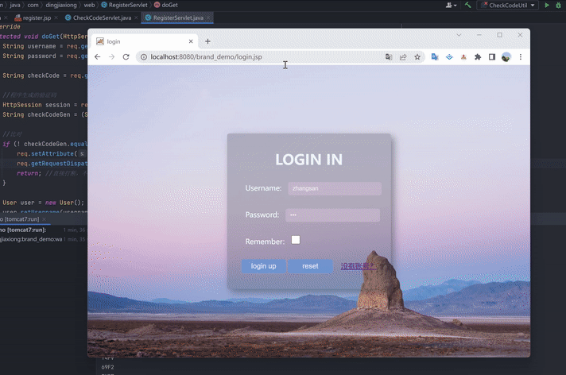Select the brand_demo:wa run tree row
566x375 pixels.
(43, 239)
